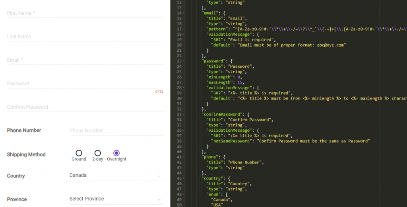Fold the "enum" array at line 48

coord(184,194)
